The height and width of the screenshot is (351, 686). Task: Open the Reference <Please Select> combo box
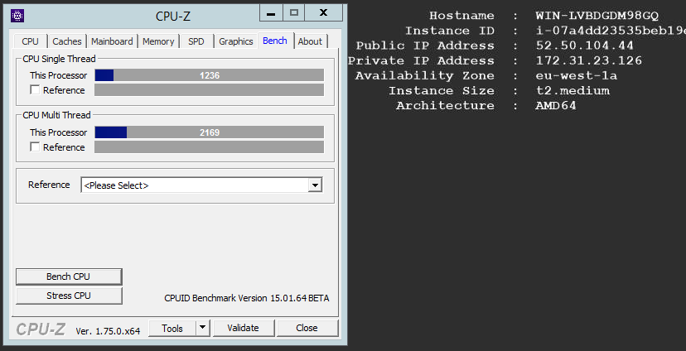click(x=201, y=185)
